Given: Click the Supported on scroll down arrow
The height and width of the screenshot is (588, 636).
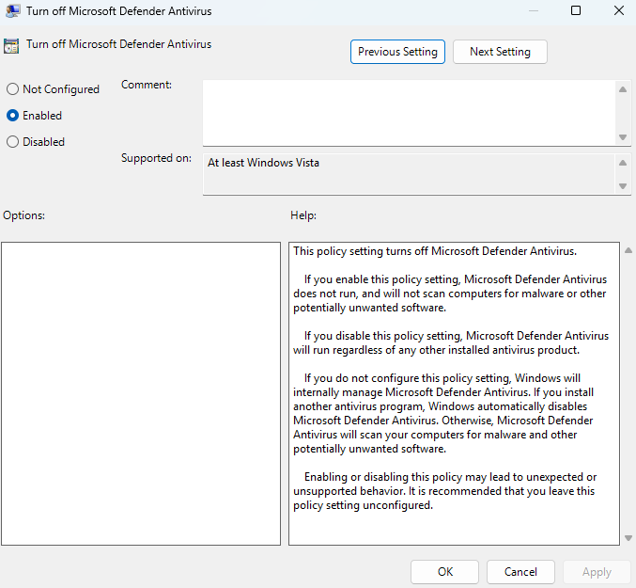Looking at the screenshot, I should pyautogui.click(x=623, y=186).
